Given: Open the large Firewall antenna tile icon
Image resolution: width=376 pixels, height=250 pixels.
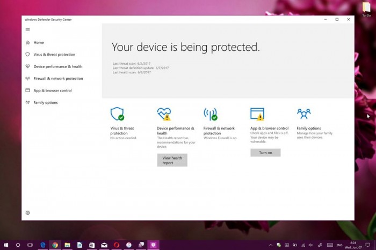Looking at the screenshot, I should tap(211, 114).
